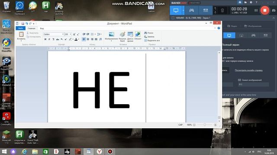
Task: Click Замена replace button
Action: pos(149,37)
